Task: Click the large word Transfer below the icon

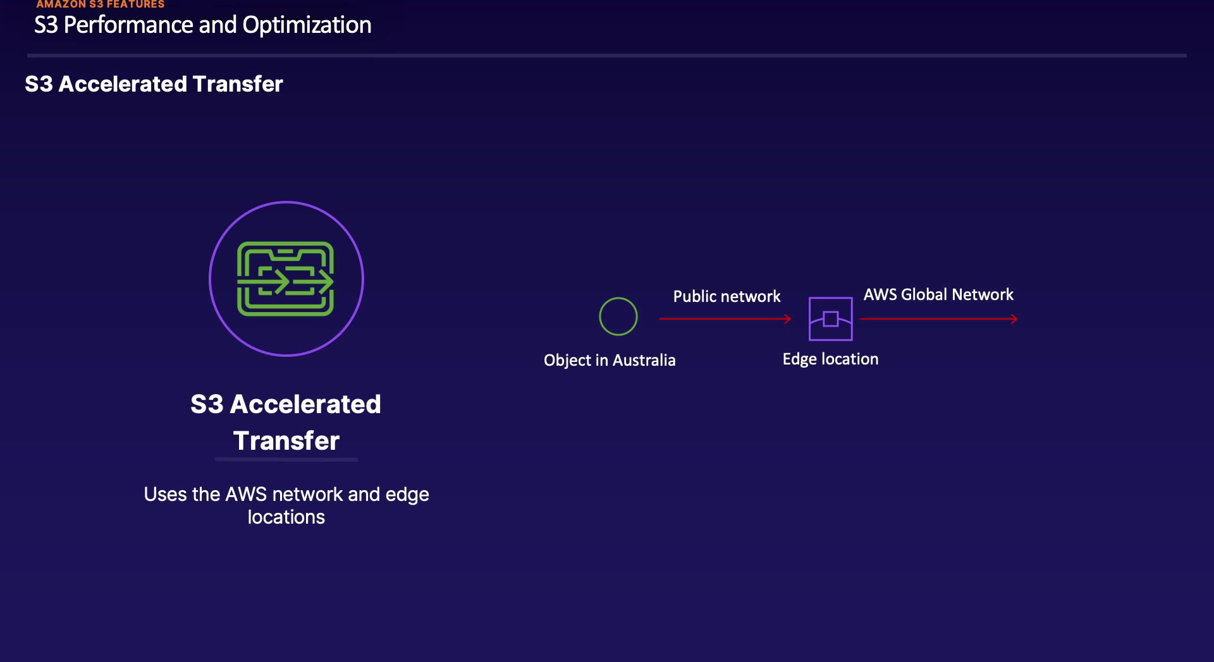Action: [x=286, y=440]
